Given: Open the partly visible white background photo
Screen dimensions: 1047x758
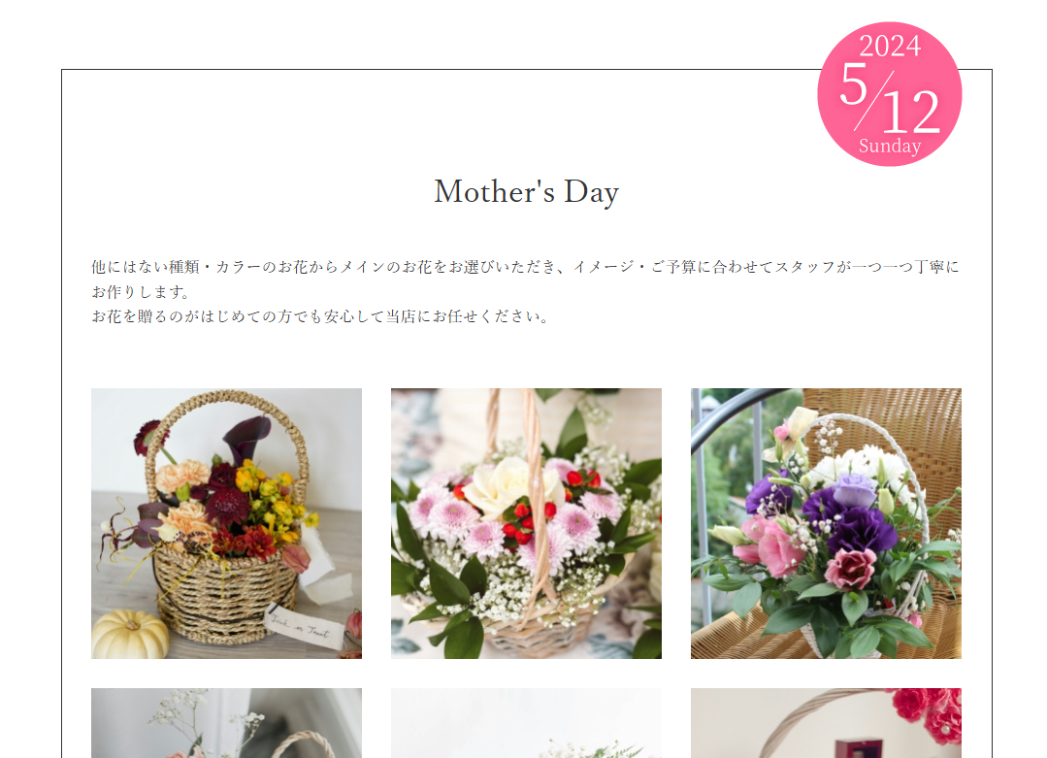Looking at the screenshot, I should pyautogui.click(x=526, y=723).
